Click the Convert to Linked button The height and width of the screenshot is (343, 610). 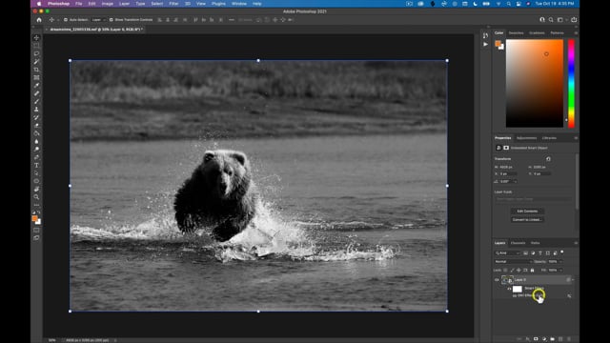[x=527, y=220]
